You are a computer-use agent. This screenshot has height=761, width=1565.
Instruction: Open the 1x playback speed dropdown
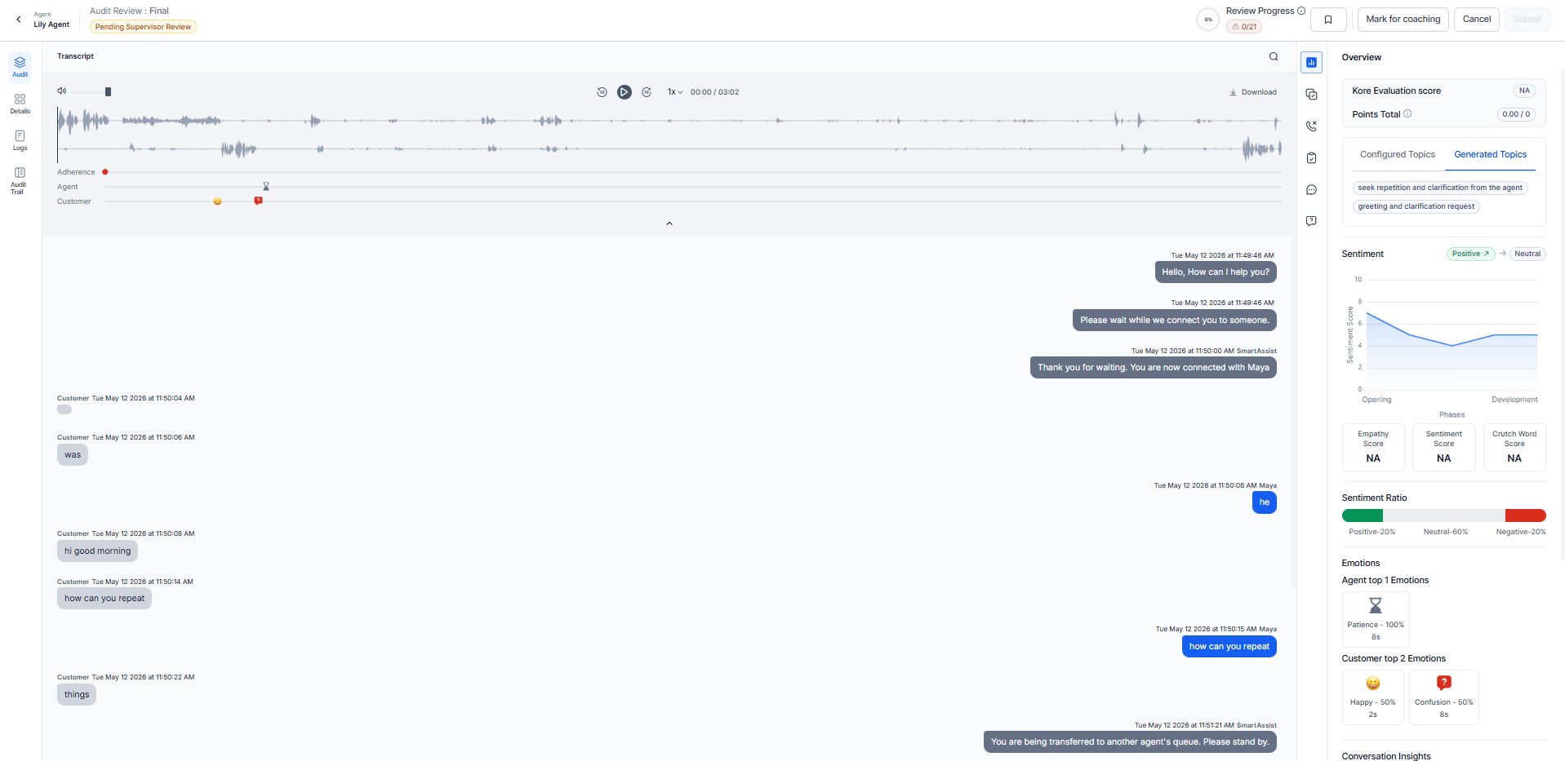[x=675, y=92]
